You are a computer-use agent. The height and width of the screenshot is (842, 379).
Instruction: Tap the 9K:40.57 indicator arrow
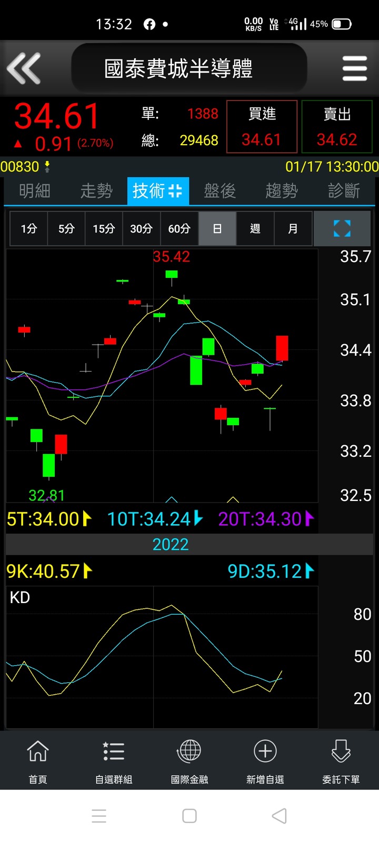pyautogui.click(x=88, y=571)
